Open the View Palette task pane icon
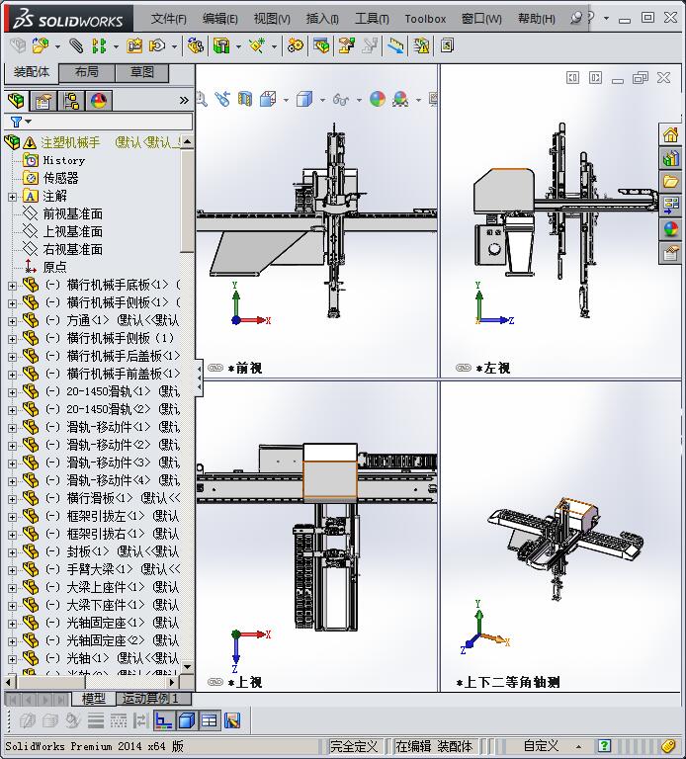The width and height of the screenshot is (686, 759). pyautogui.click(x=671, y=206)
